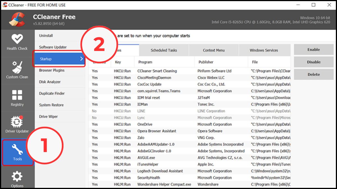Click the Opera Software publisher cell
The image size is (337, 189).
click(x=210, y=131)
